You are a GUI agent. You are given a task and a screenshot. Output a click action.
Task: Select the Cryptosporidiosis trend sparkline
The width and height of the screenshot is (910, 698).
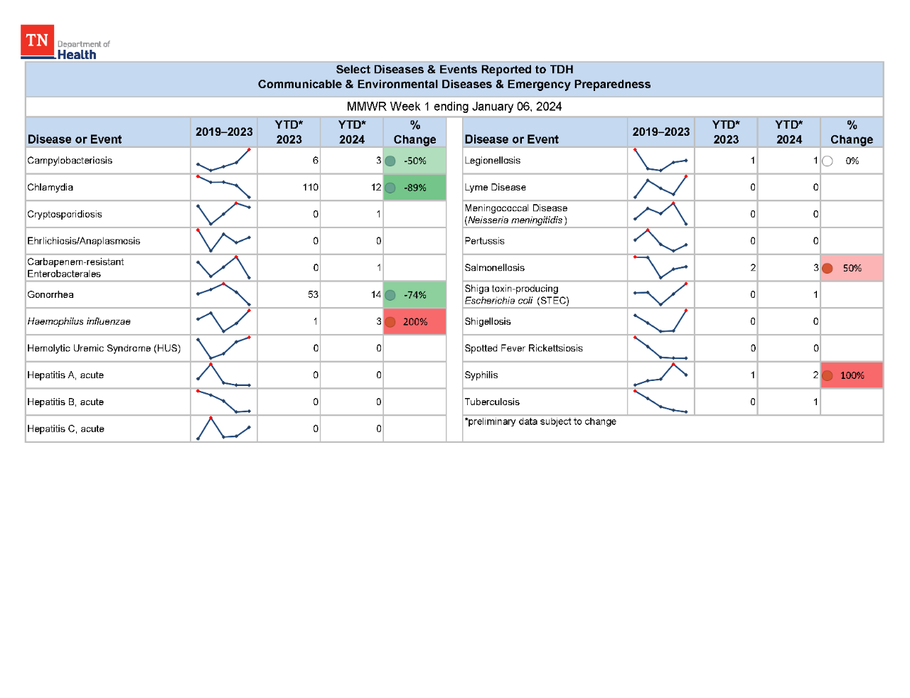tap(223, 214)
